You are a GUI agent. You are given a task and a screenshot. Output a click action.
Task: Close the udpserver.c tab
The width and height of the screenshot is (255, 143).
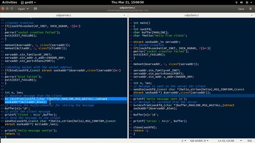(x=124, y=15)
